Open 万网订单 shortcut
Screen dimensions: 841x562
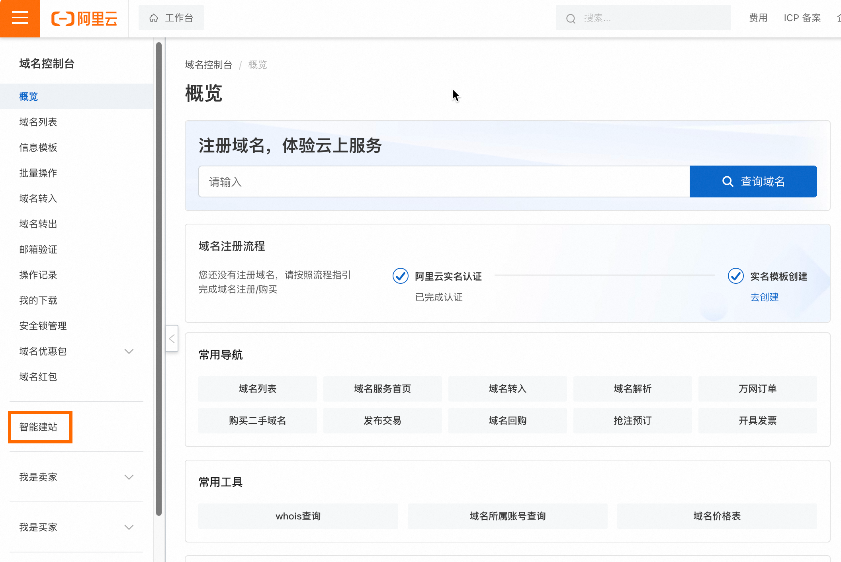[x=758, y=388]
